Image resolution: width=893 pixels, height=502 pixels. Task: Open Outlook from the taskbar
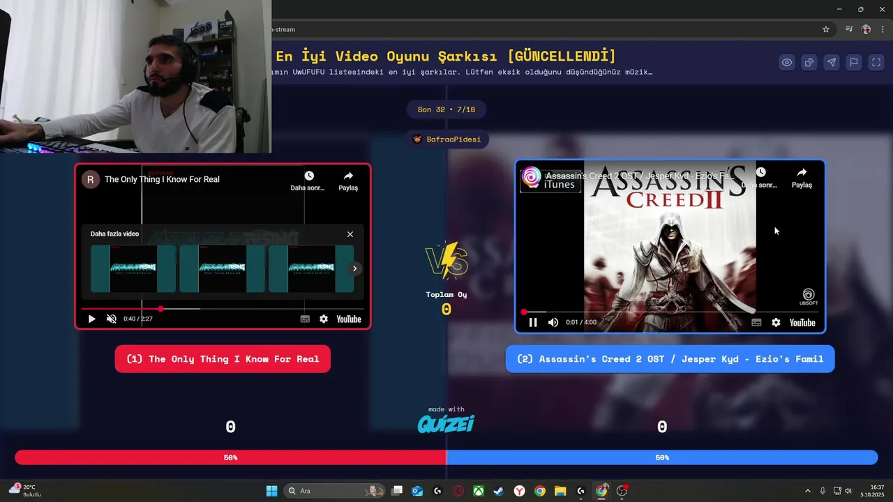[x=417, y=491]
